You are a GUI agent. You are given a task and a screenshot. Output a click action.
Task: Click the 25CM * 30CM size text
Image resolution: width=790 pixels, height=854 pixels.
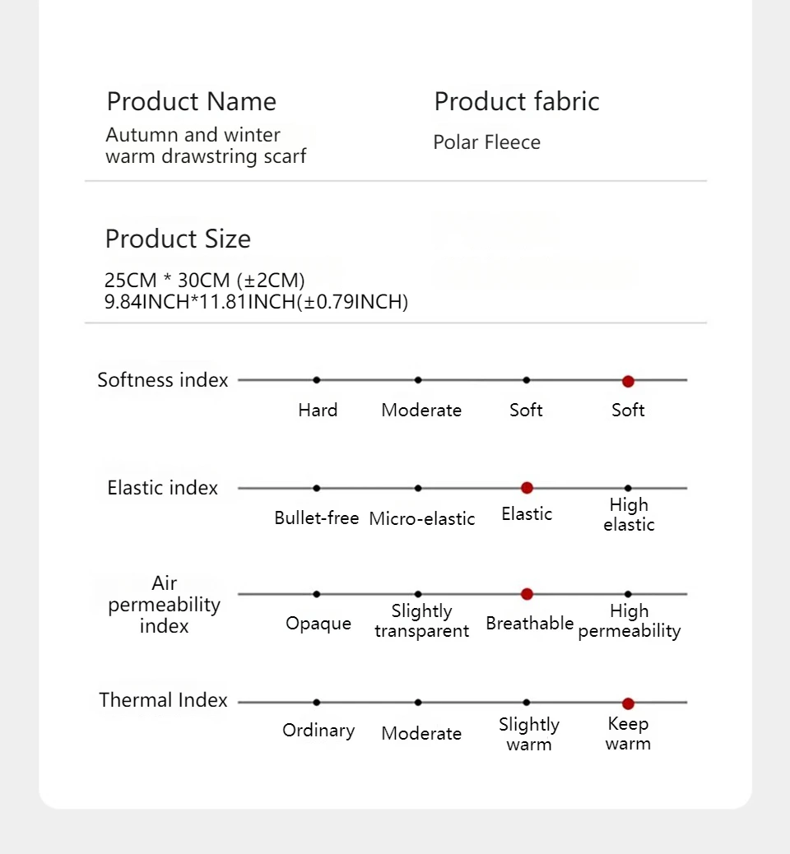205,281
